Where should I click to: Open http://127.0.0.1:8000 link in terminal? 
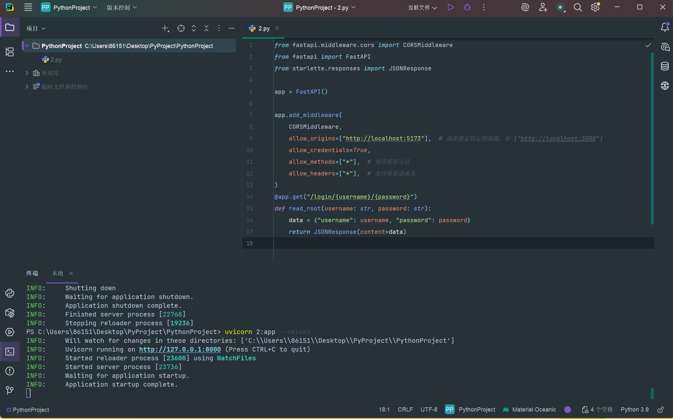coord(180,350)
